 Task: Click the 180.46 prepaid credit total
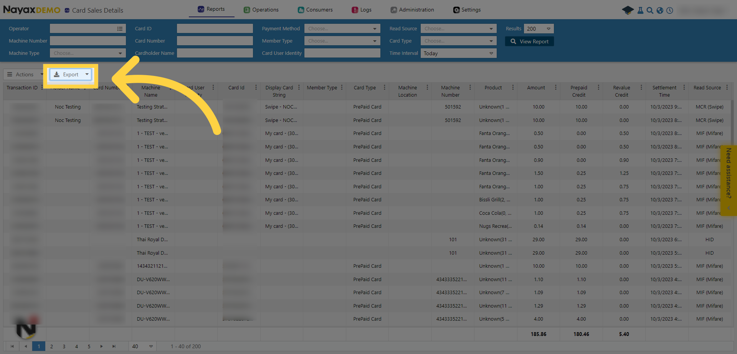pyautogui.click(x=581, y=334)
